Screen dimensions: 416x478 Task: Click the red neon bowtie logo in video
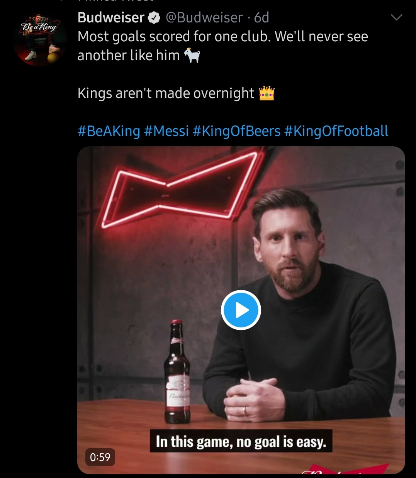click(x=182, y=189)
